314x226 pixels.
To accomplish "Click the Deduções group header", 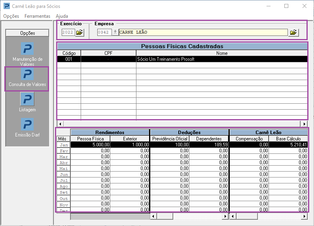I will [189, 133].
